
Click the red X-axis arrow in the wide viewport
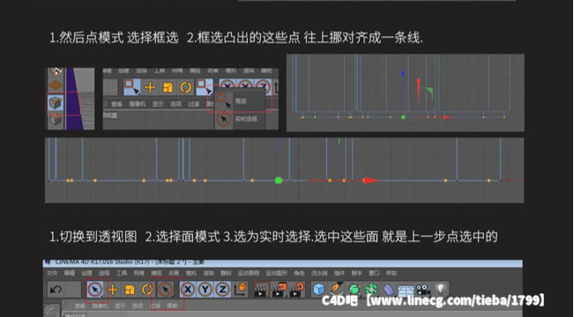point(370,181)
